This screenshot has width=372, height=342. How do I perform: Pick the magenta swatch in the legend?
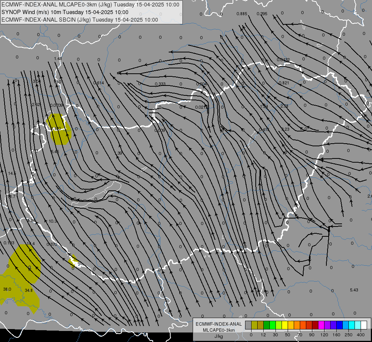tap(321, 325)
